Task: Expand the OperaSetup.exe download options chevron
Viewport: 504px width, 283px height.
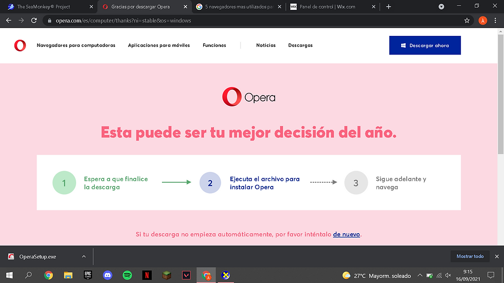Action: tap(84, 256)
